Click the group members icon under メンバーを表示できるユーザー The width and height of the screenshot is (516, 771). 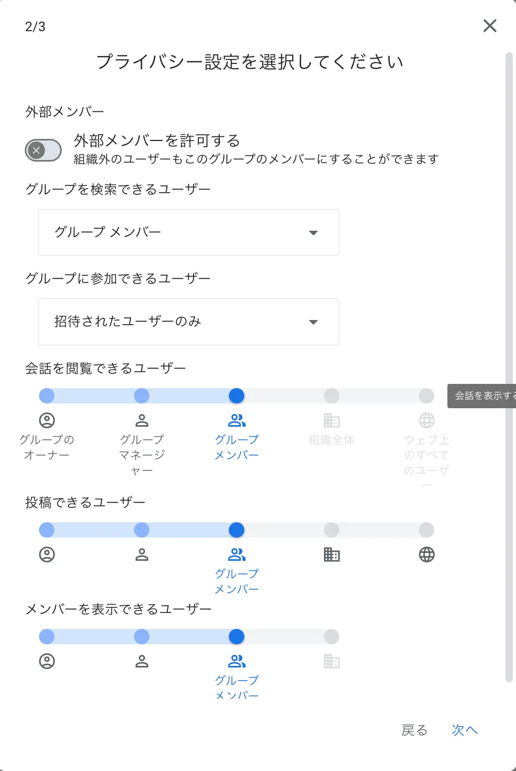237,661
